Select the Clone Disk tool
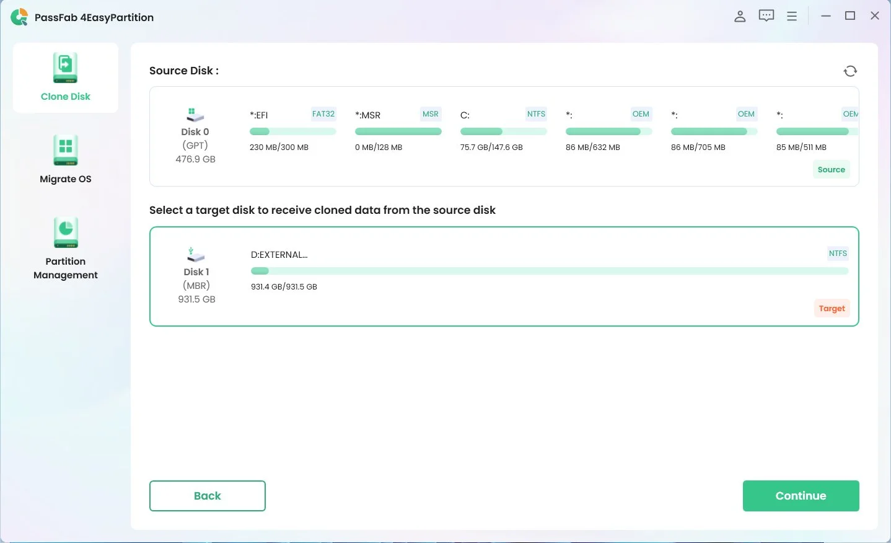 (65, 77)
